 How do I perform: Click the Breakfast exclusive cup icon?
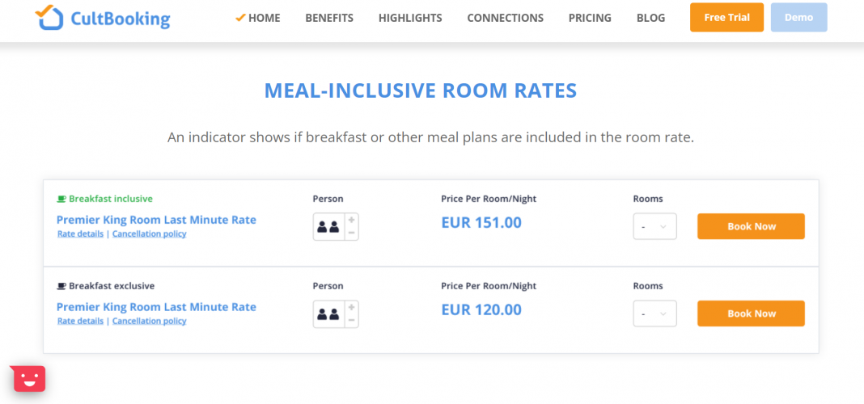click(61, 286)
